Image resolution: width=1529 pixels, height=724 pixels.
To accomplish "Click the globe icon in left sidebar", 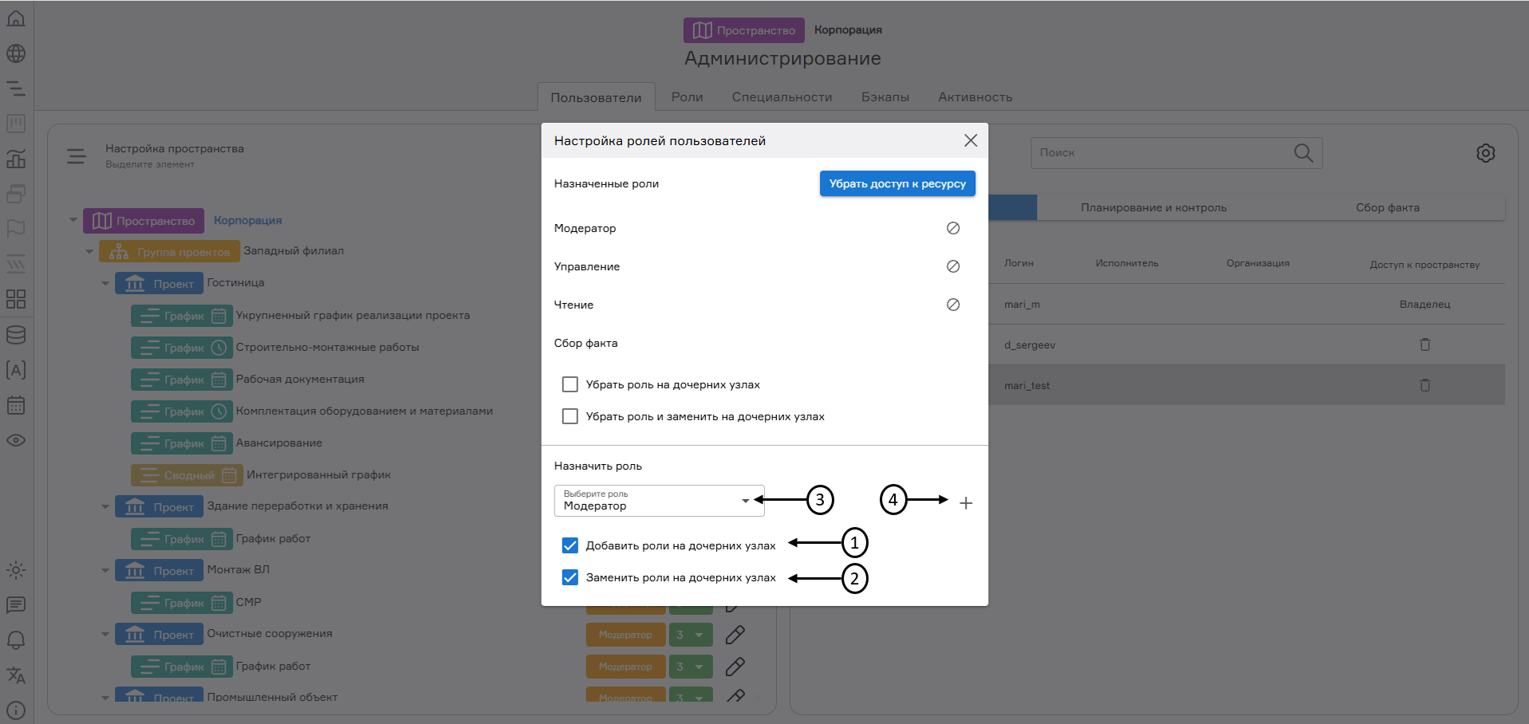I will point(16,53).
